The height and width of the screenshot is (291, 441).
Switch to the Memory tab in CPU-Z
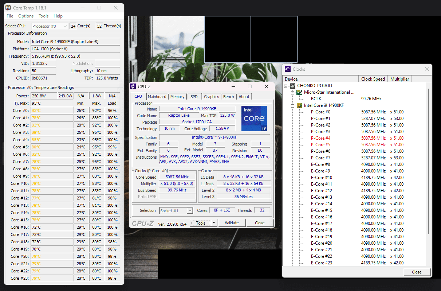(x=177, y=97)
